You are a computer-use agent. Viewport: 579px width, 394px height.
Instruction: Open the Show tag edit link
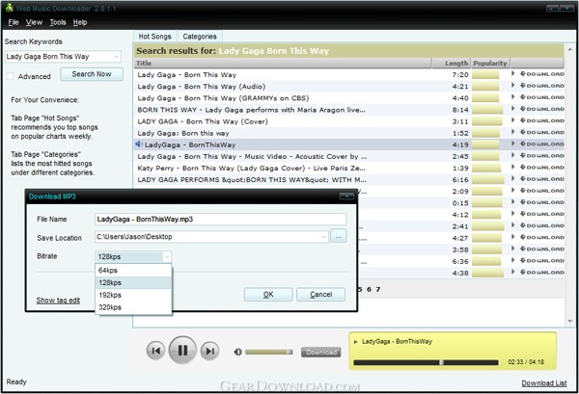click(58, 300)
